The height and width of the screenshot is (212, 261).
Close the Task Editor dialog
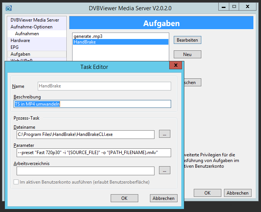tap(175, 66)
